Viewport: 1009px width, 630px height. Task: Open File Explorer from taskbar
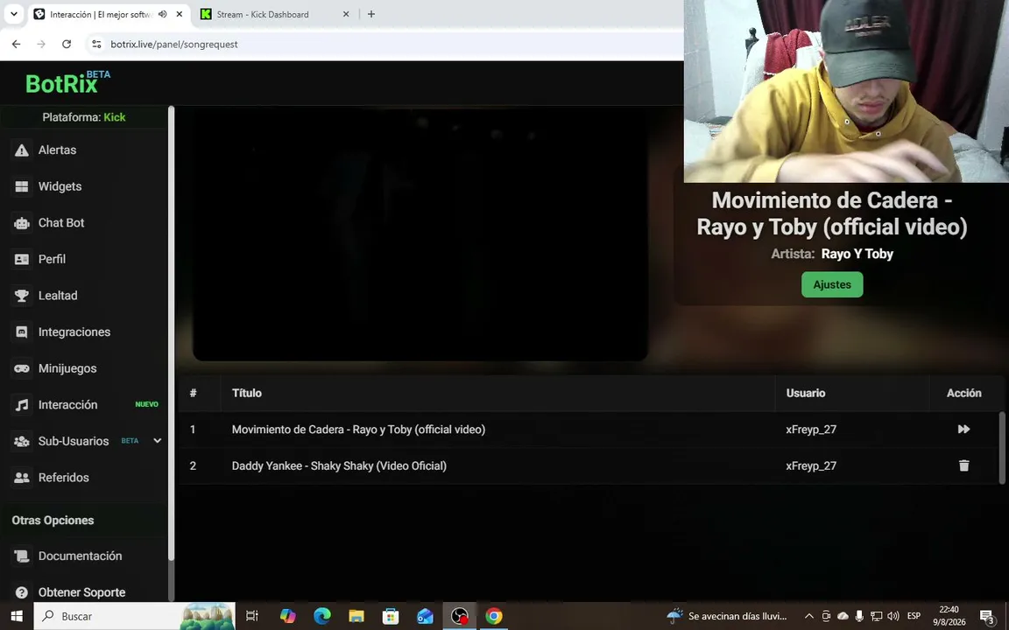(356, 616)
